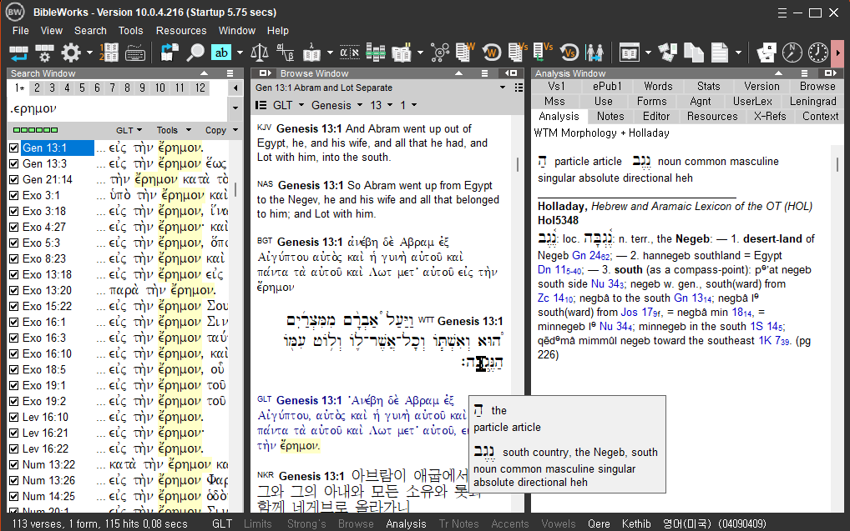The image size is (850, 531).
Task: Click the alpha/beta divided toolbar icon
Action: tap(285, 53)
